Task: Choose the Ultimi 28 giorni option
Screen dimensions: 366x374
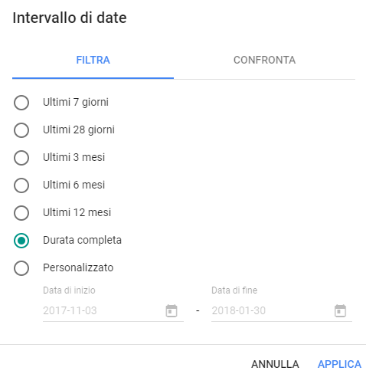Action: [x=21, y=130]
